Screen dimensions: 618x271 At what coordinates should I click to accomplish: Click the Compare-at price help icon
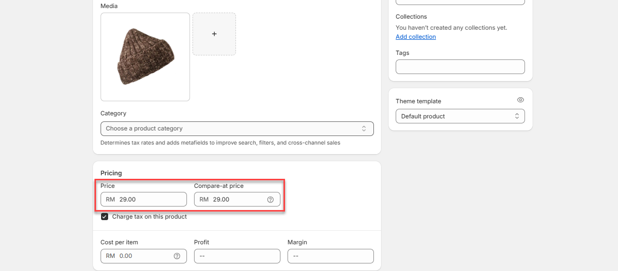(x=270, y=199)
